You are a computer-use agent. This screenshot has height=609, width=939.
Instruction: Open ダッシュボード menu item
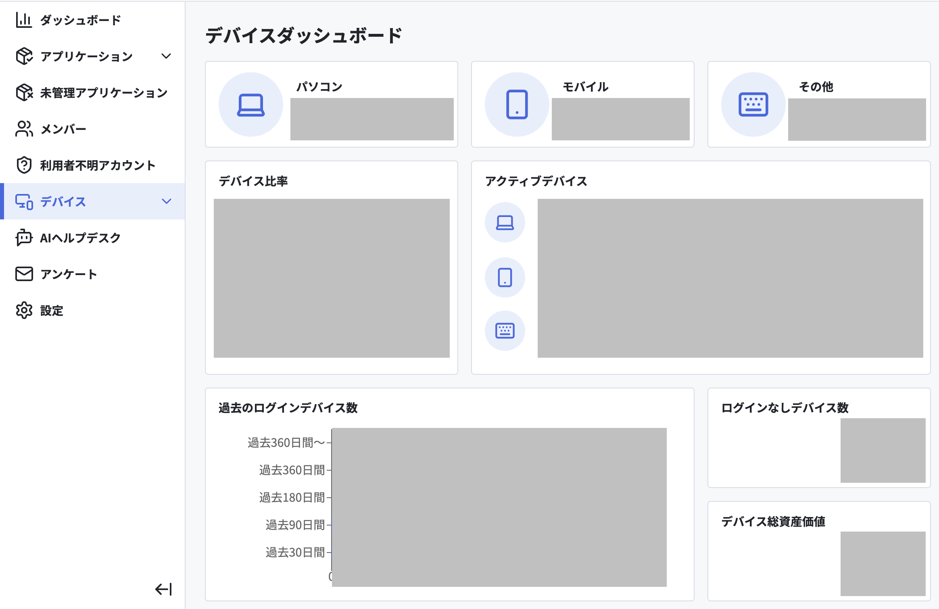93,20
